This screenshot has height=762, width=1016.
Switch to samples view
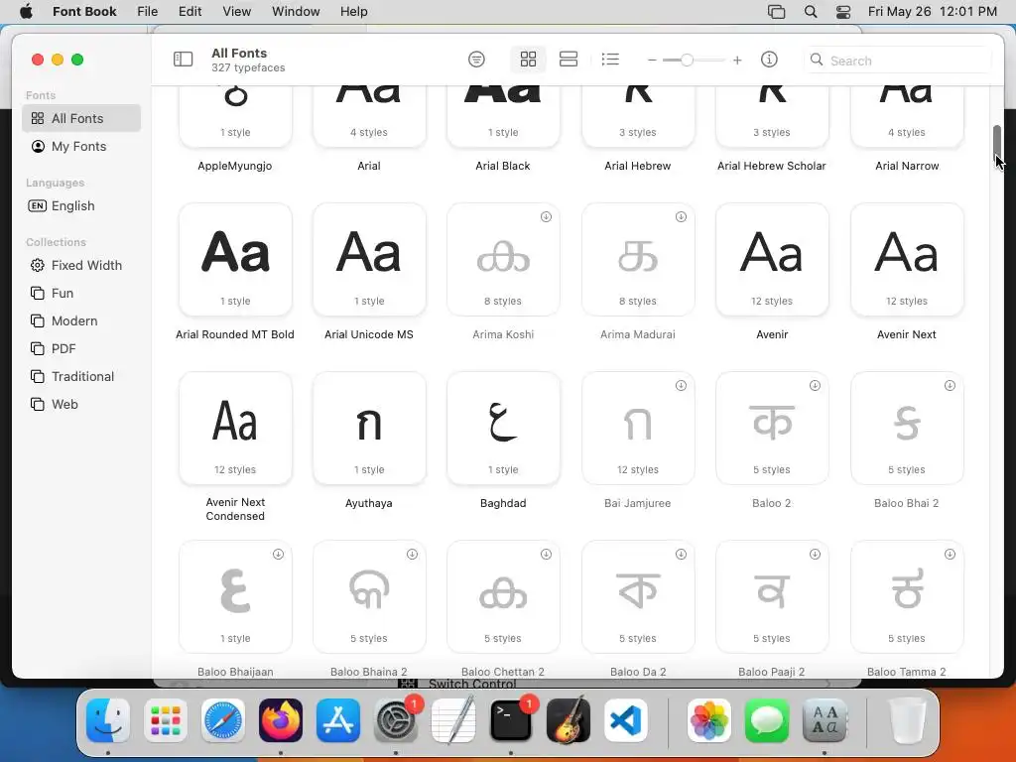569,60
